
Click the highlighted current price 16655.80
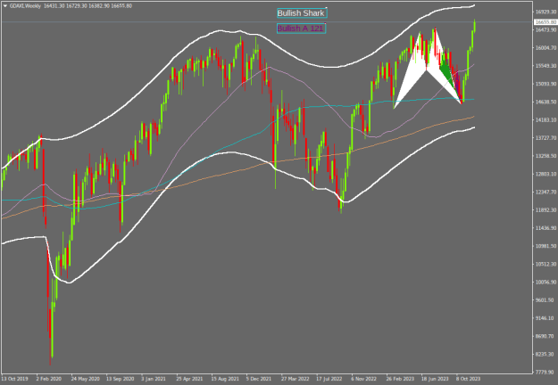546,22
